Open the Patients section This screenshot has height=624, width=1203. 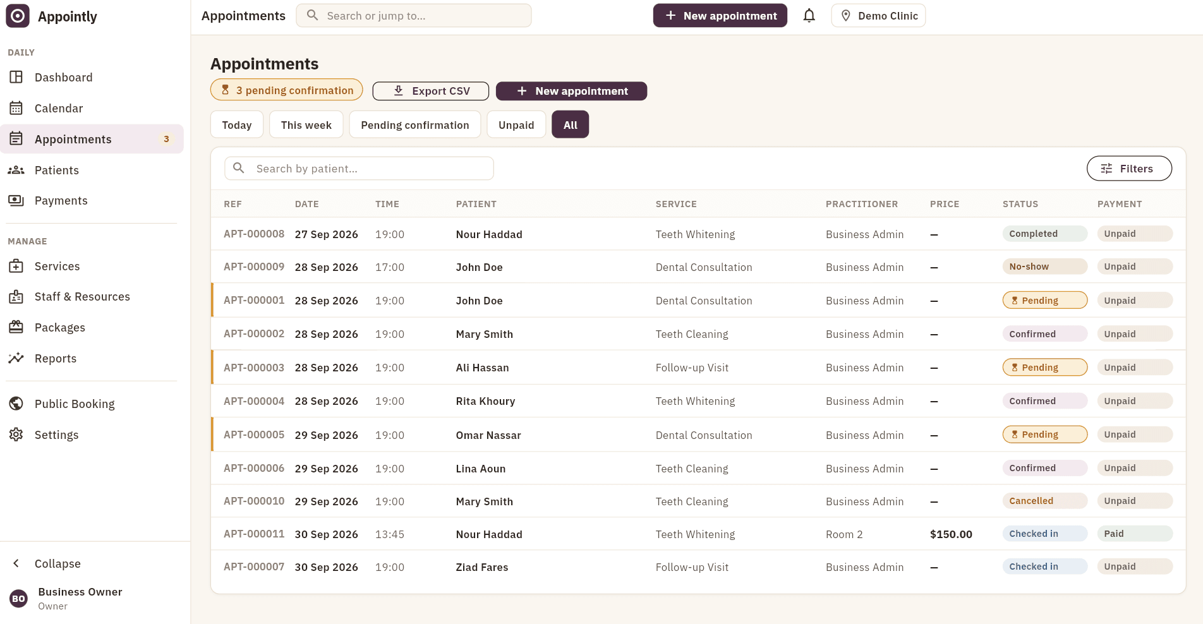click(92, 170)
